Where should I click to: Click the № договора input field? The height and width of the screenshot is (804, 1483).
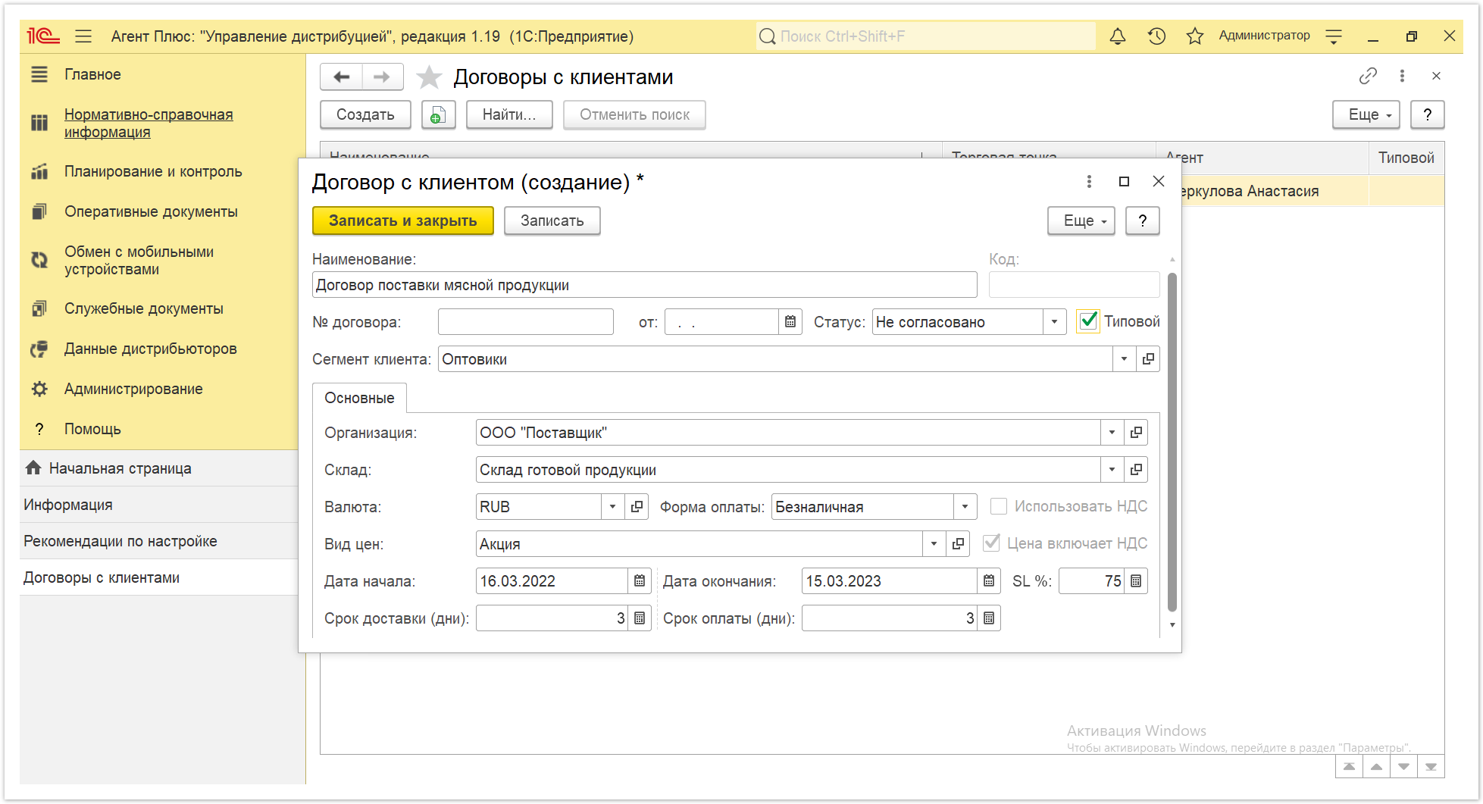pos(525,321)
